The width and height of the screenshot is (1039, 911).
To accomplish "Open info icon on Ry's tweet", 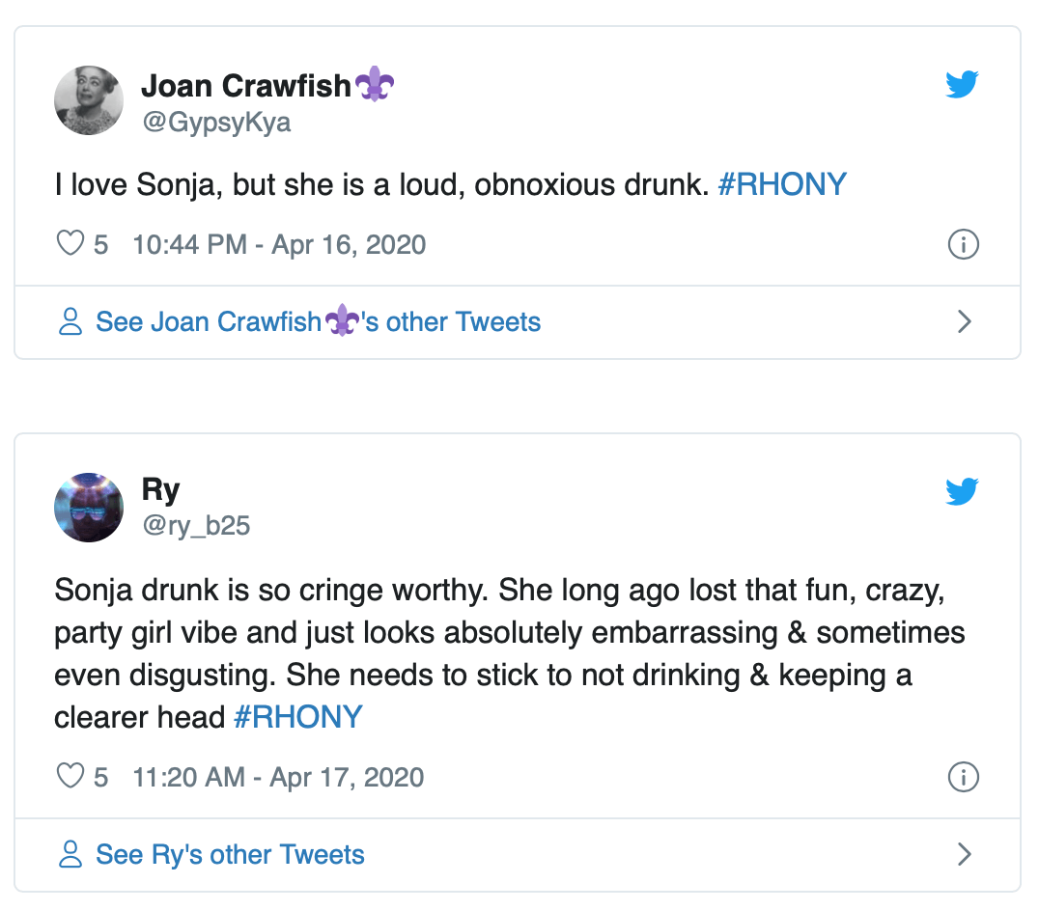I will click(x=964, y=776).
